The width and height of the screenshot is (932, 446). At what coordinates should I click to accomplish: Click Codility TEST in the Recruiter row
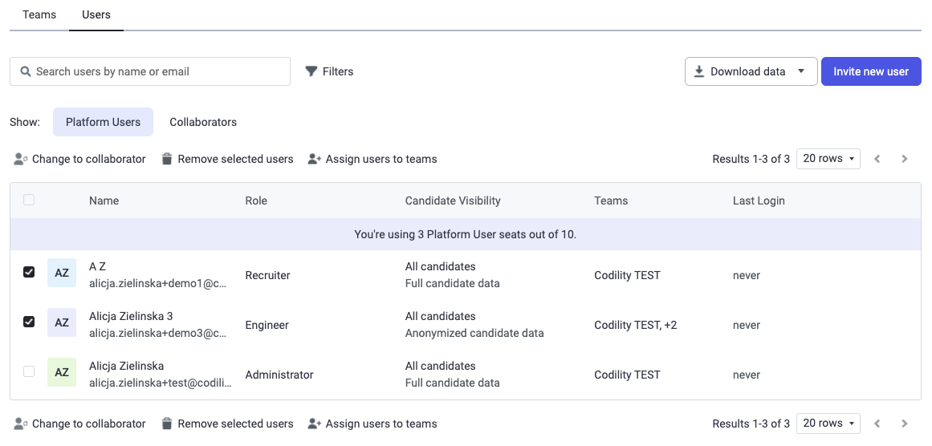pyautogui.click(x=627, y=276)
